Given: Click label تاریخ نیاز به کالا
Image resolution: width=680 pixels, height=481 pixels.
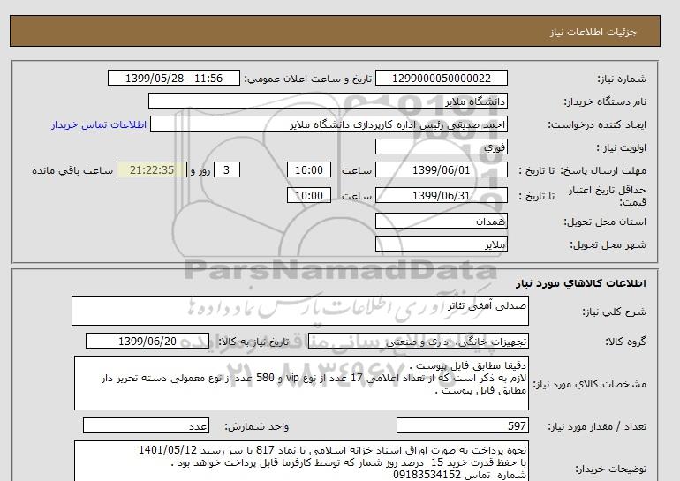Looking at the screenshot, I should (253, 342).
